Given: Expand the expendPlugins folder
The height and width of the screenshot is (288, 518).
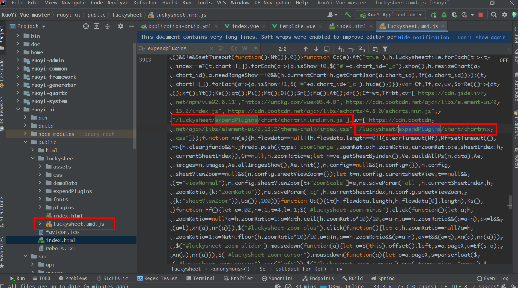Looking at the screenshot, I should click(40, 191).
